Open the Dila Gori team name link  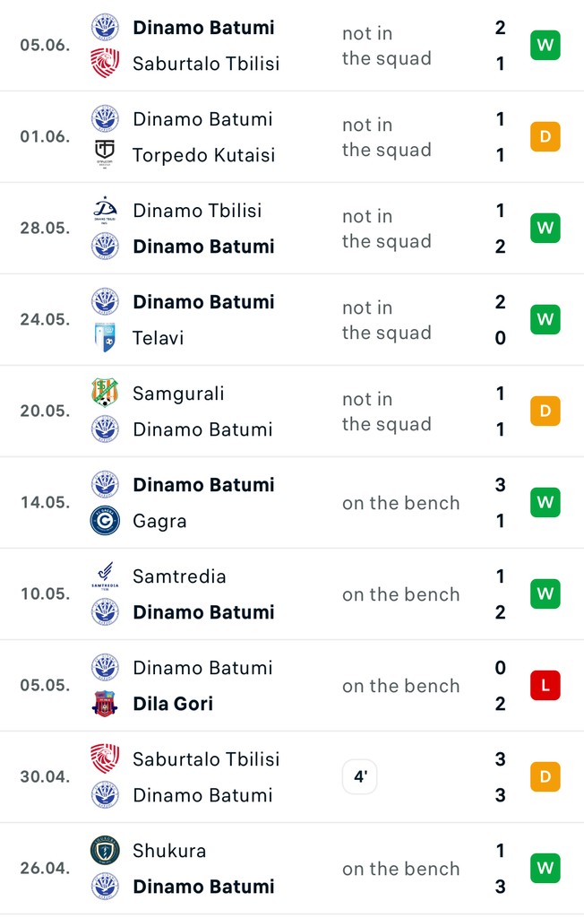[x=172, y=704]
